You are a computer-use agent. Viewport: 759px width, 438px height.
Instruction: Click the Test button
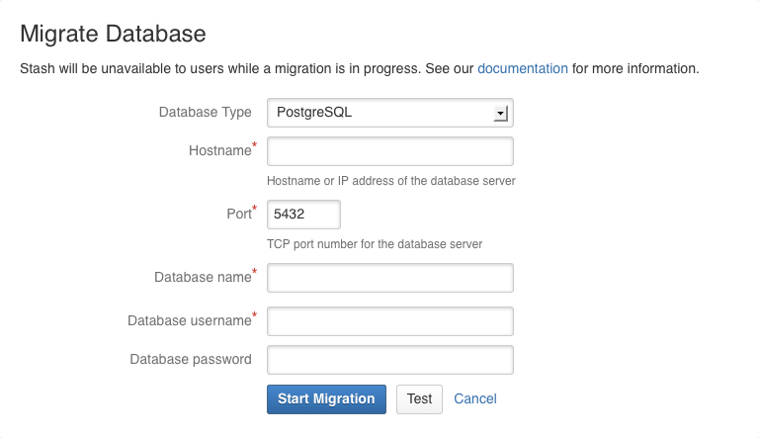pos(419,399)
